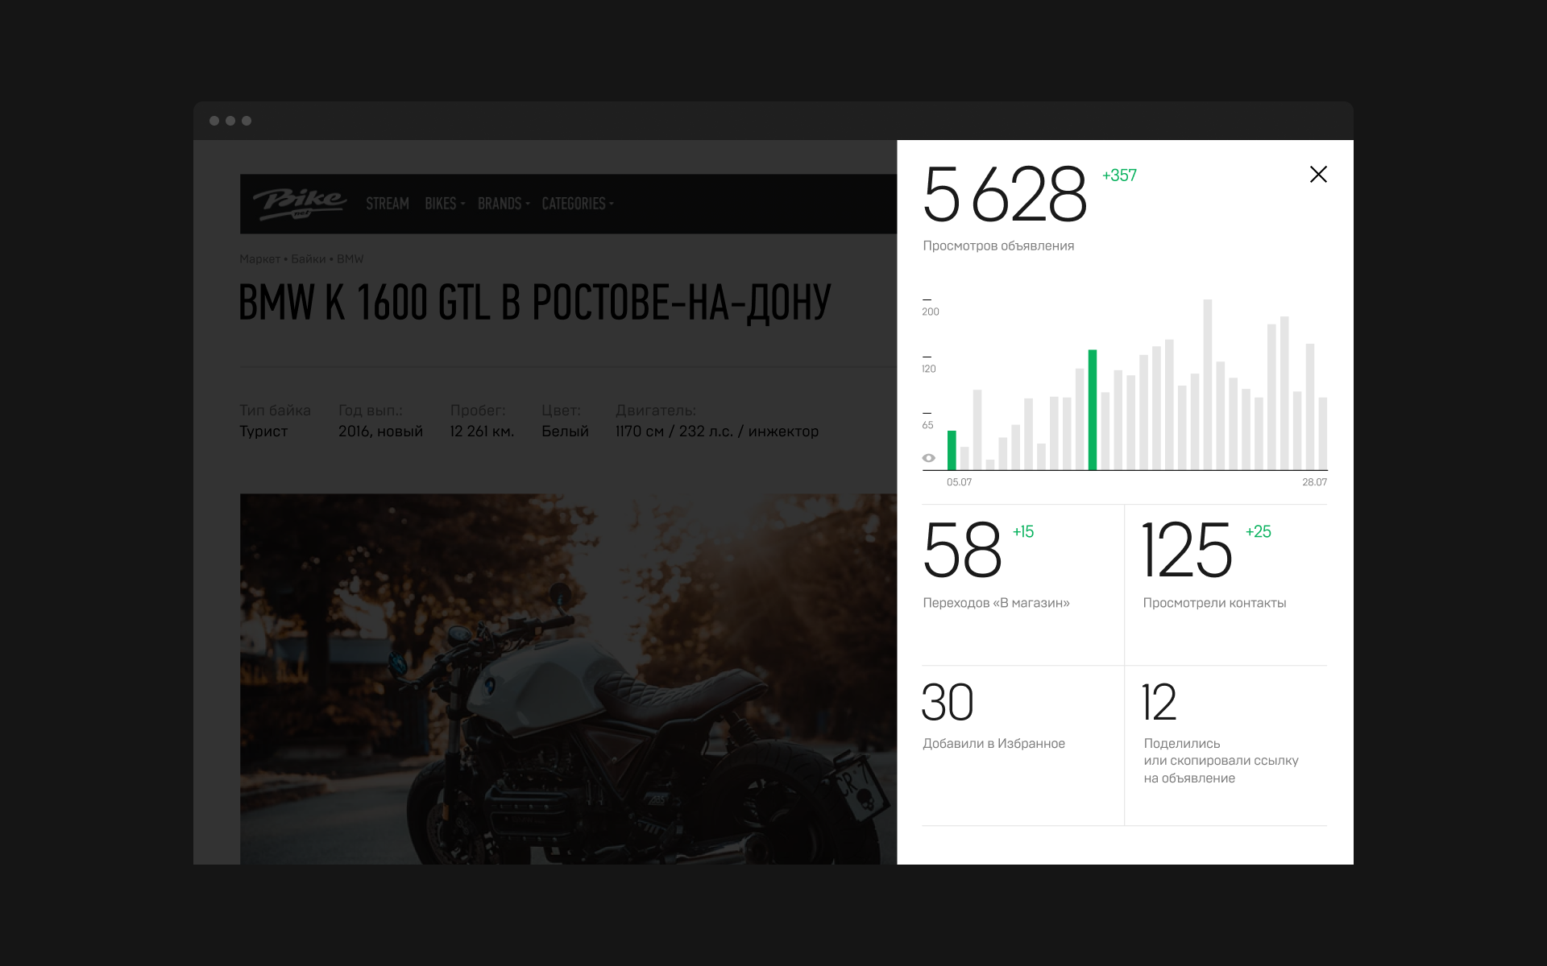Click the 12 shares number
This screenshot has width=1547, height=966.
[1159, 703]
